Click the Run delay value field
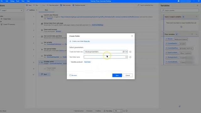The image size is (201, 113). click(117, 111)
